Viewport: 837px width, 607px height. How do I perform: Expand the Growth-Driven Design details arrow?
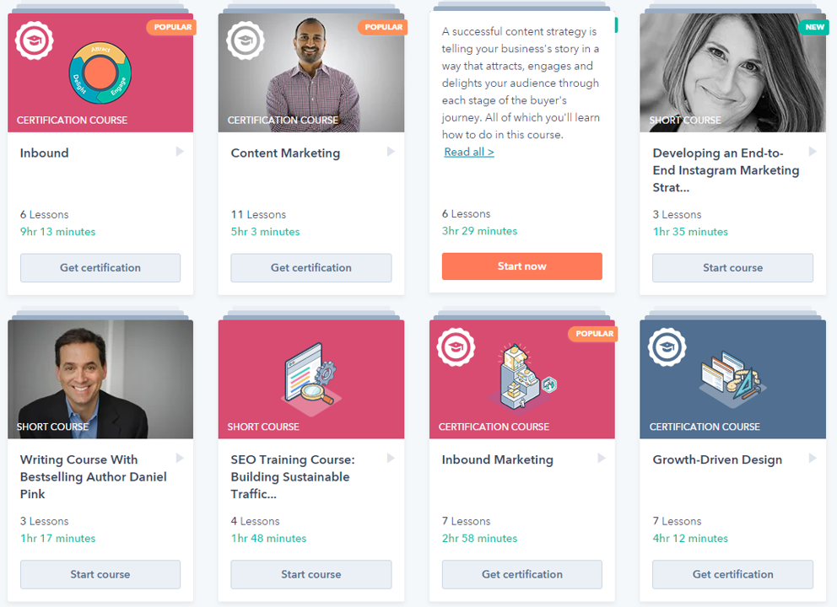pos(811,459)
